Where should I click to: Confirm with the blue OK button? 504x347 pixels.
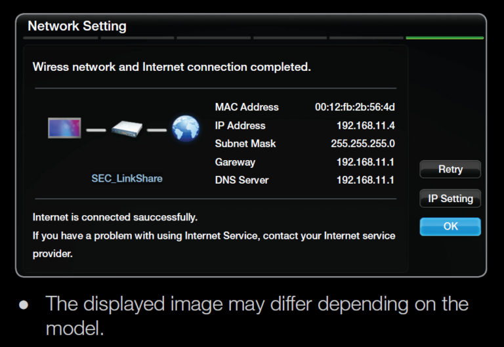tap(450, 226)
